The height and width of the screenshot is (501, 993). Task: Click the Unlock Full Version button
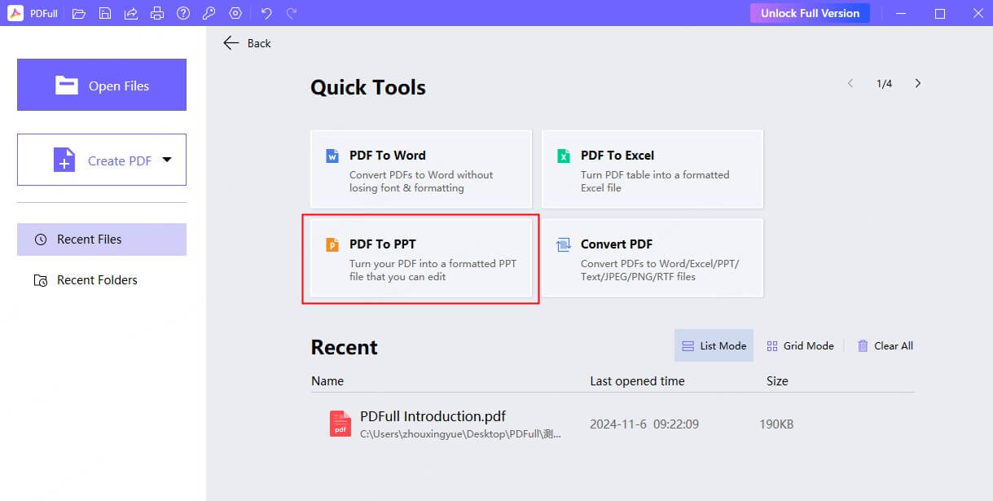click(809, 13)
